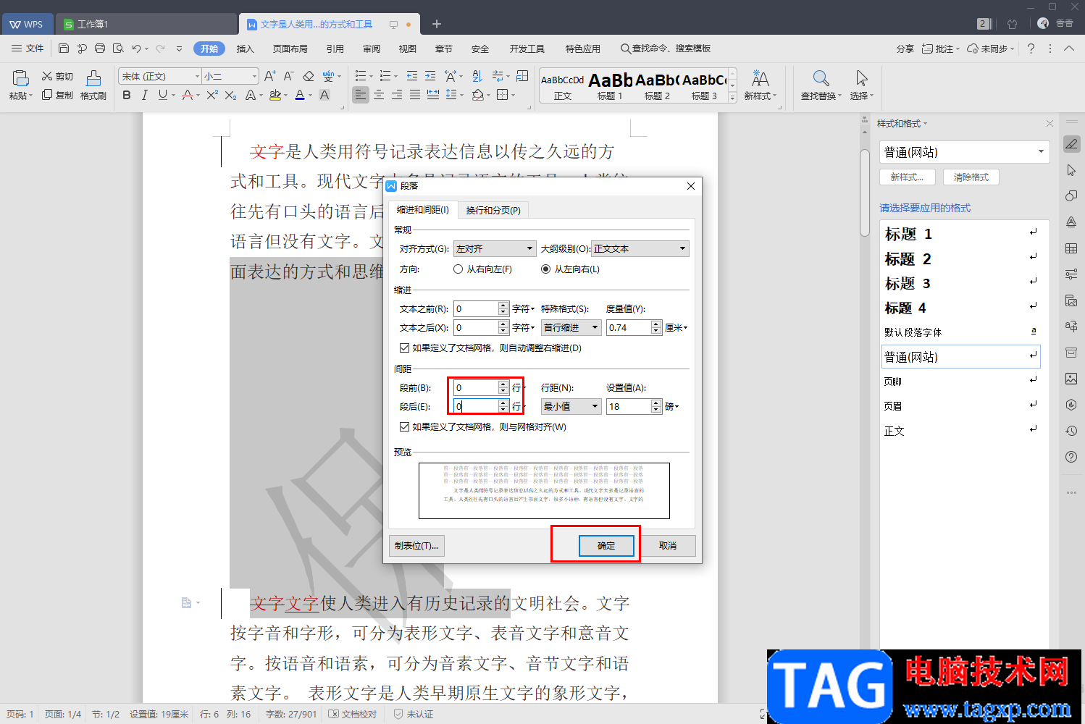Viewport: 1085px width, 724px height.
Task: Click the 段前 spacing input field
Action: click(476, 388)
